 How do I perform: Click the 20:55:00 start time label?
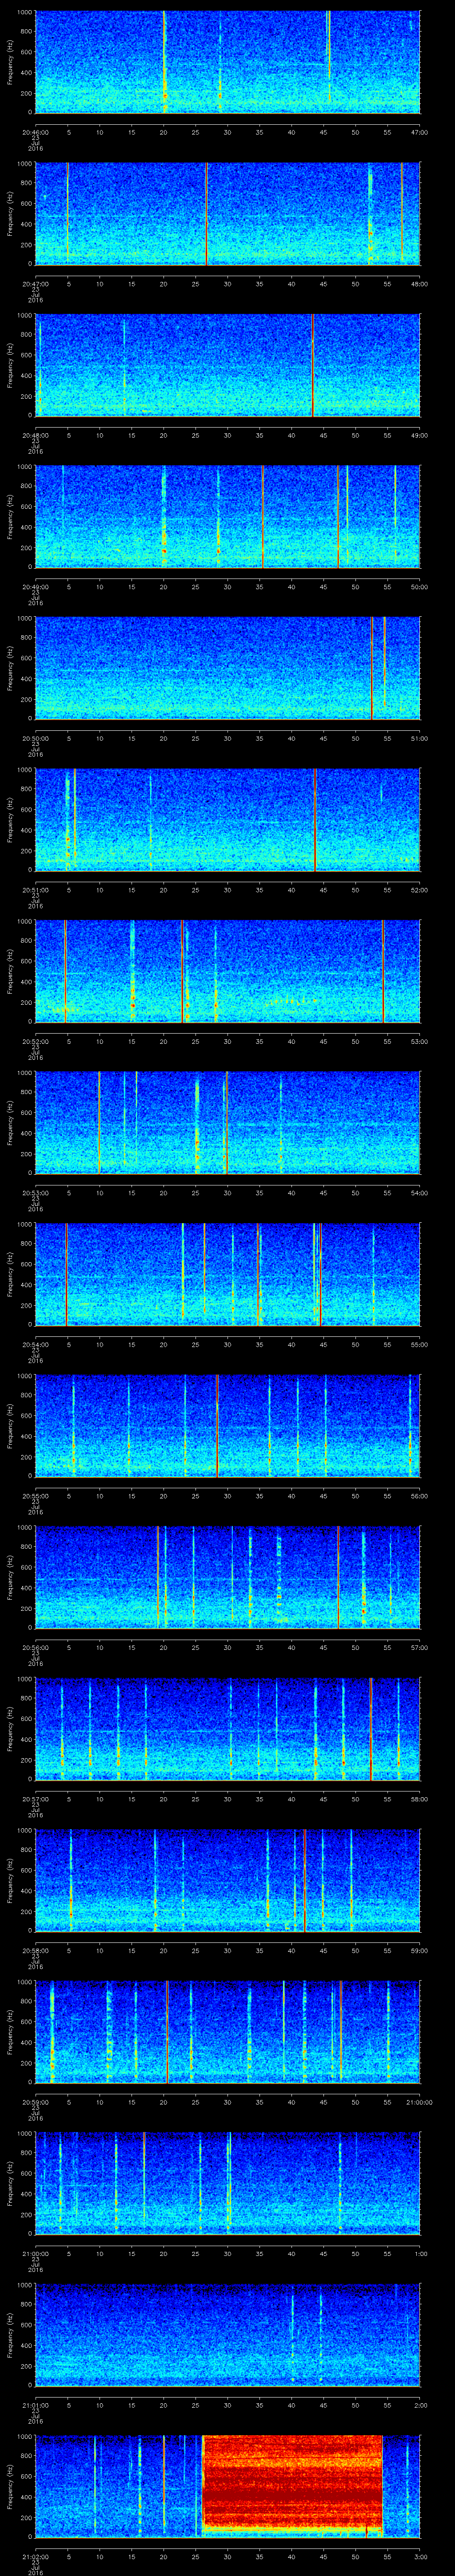point(35,1496)
